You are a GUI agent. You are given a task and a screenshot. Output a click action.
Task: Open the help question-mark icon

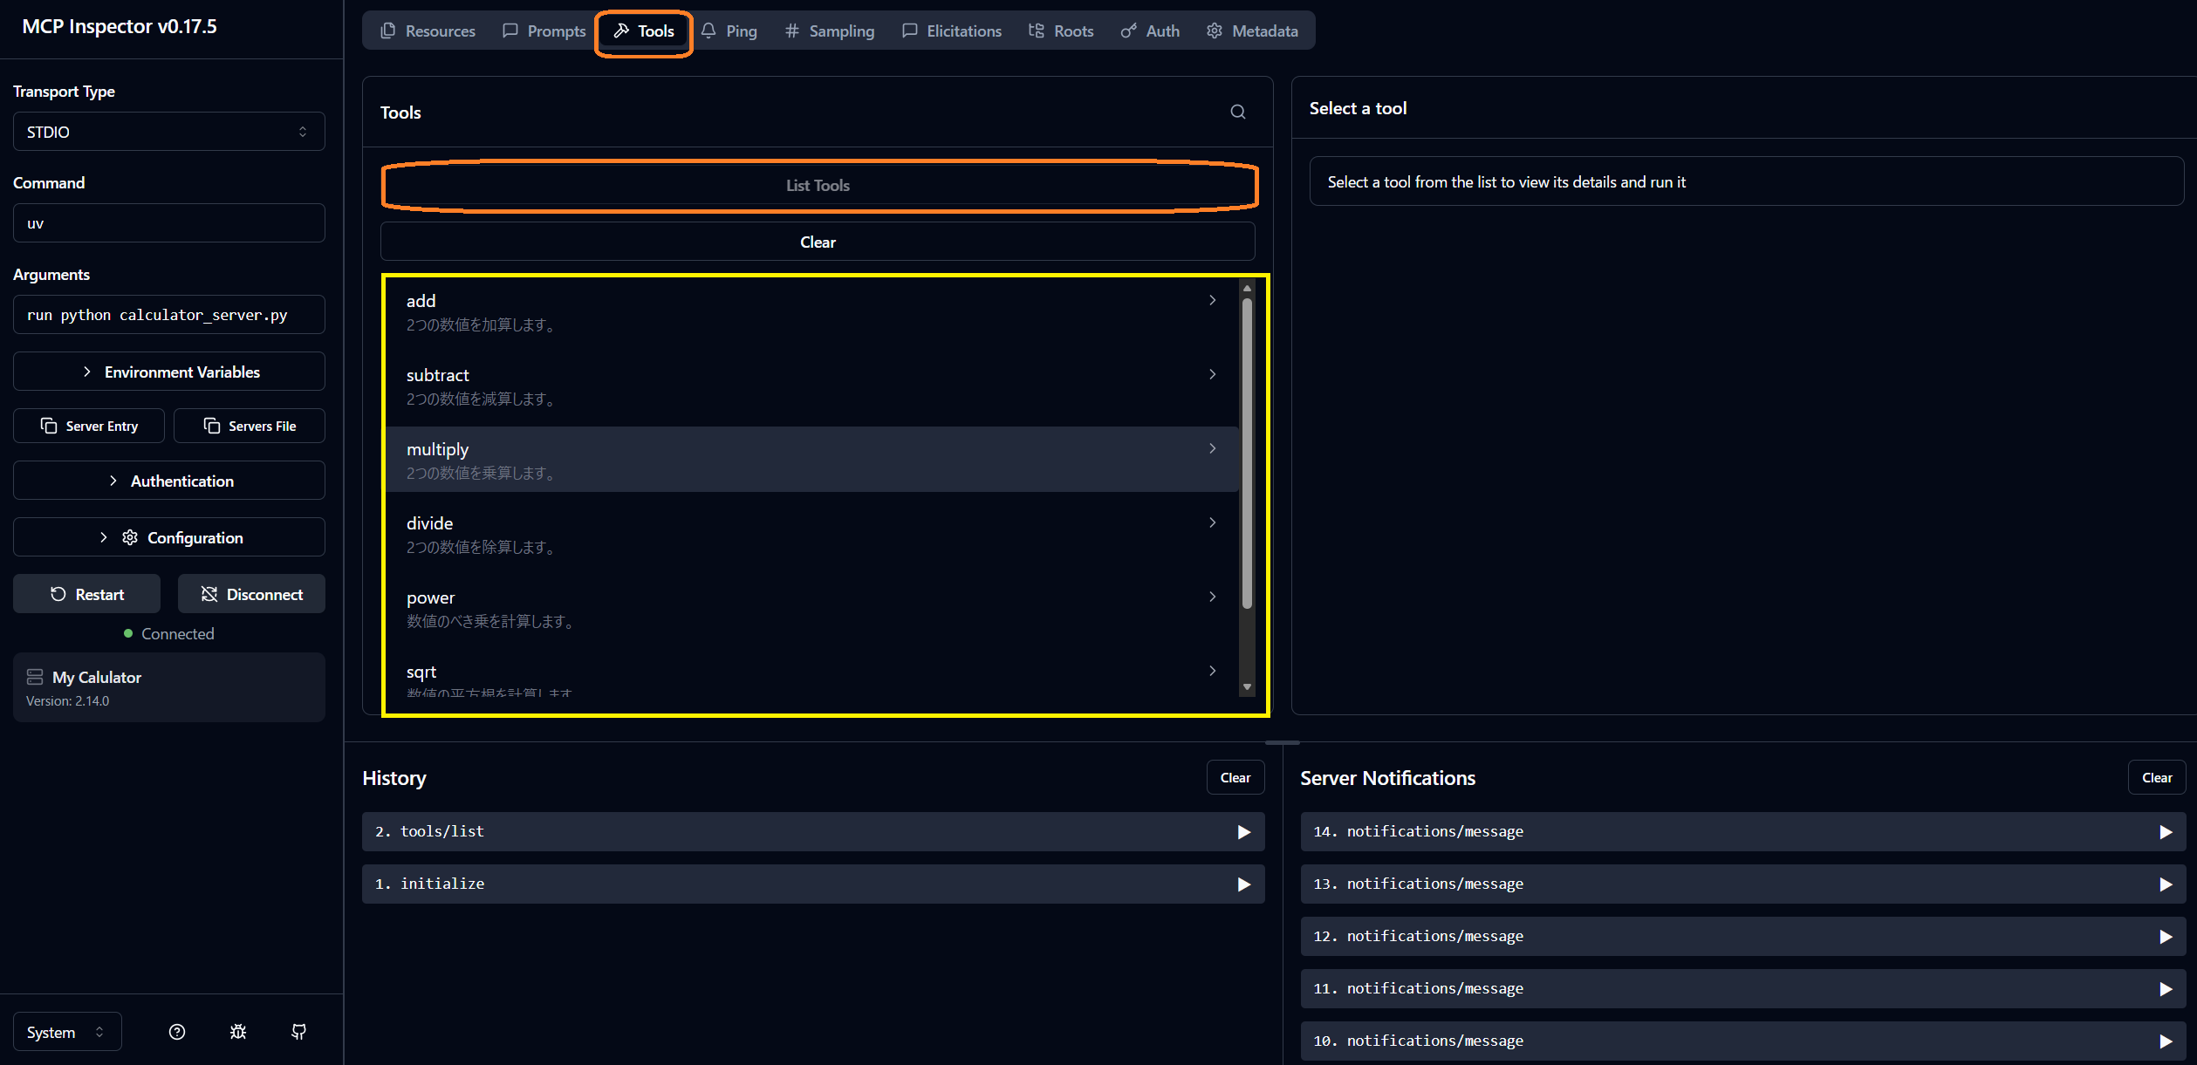point(177,1032)
